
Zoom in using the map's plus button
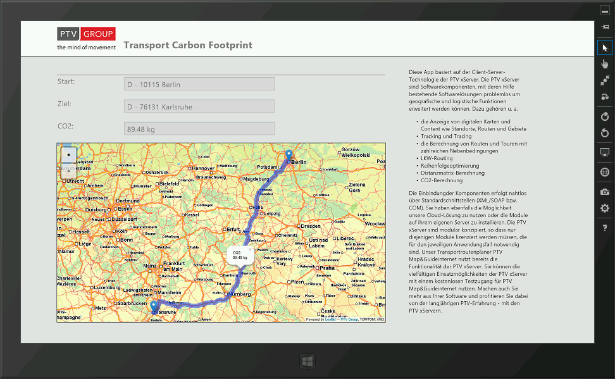pos(67,154)
